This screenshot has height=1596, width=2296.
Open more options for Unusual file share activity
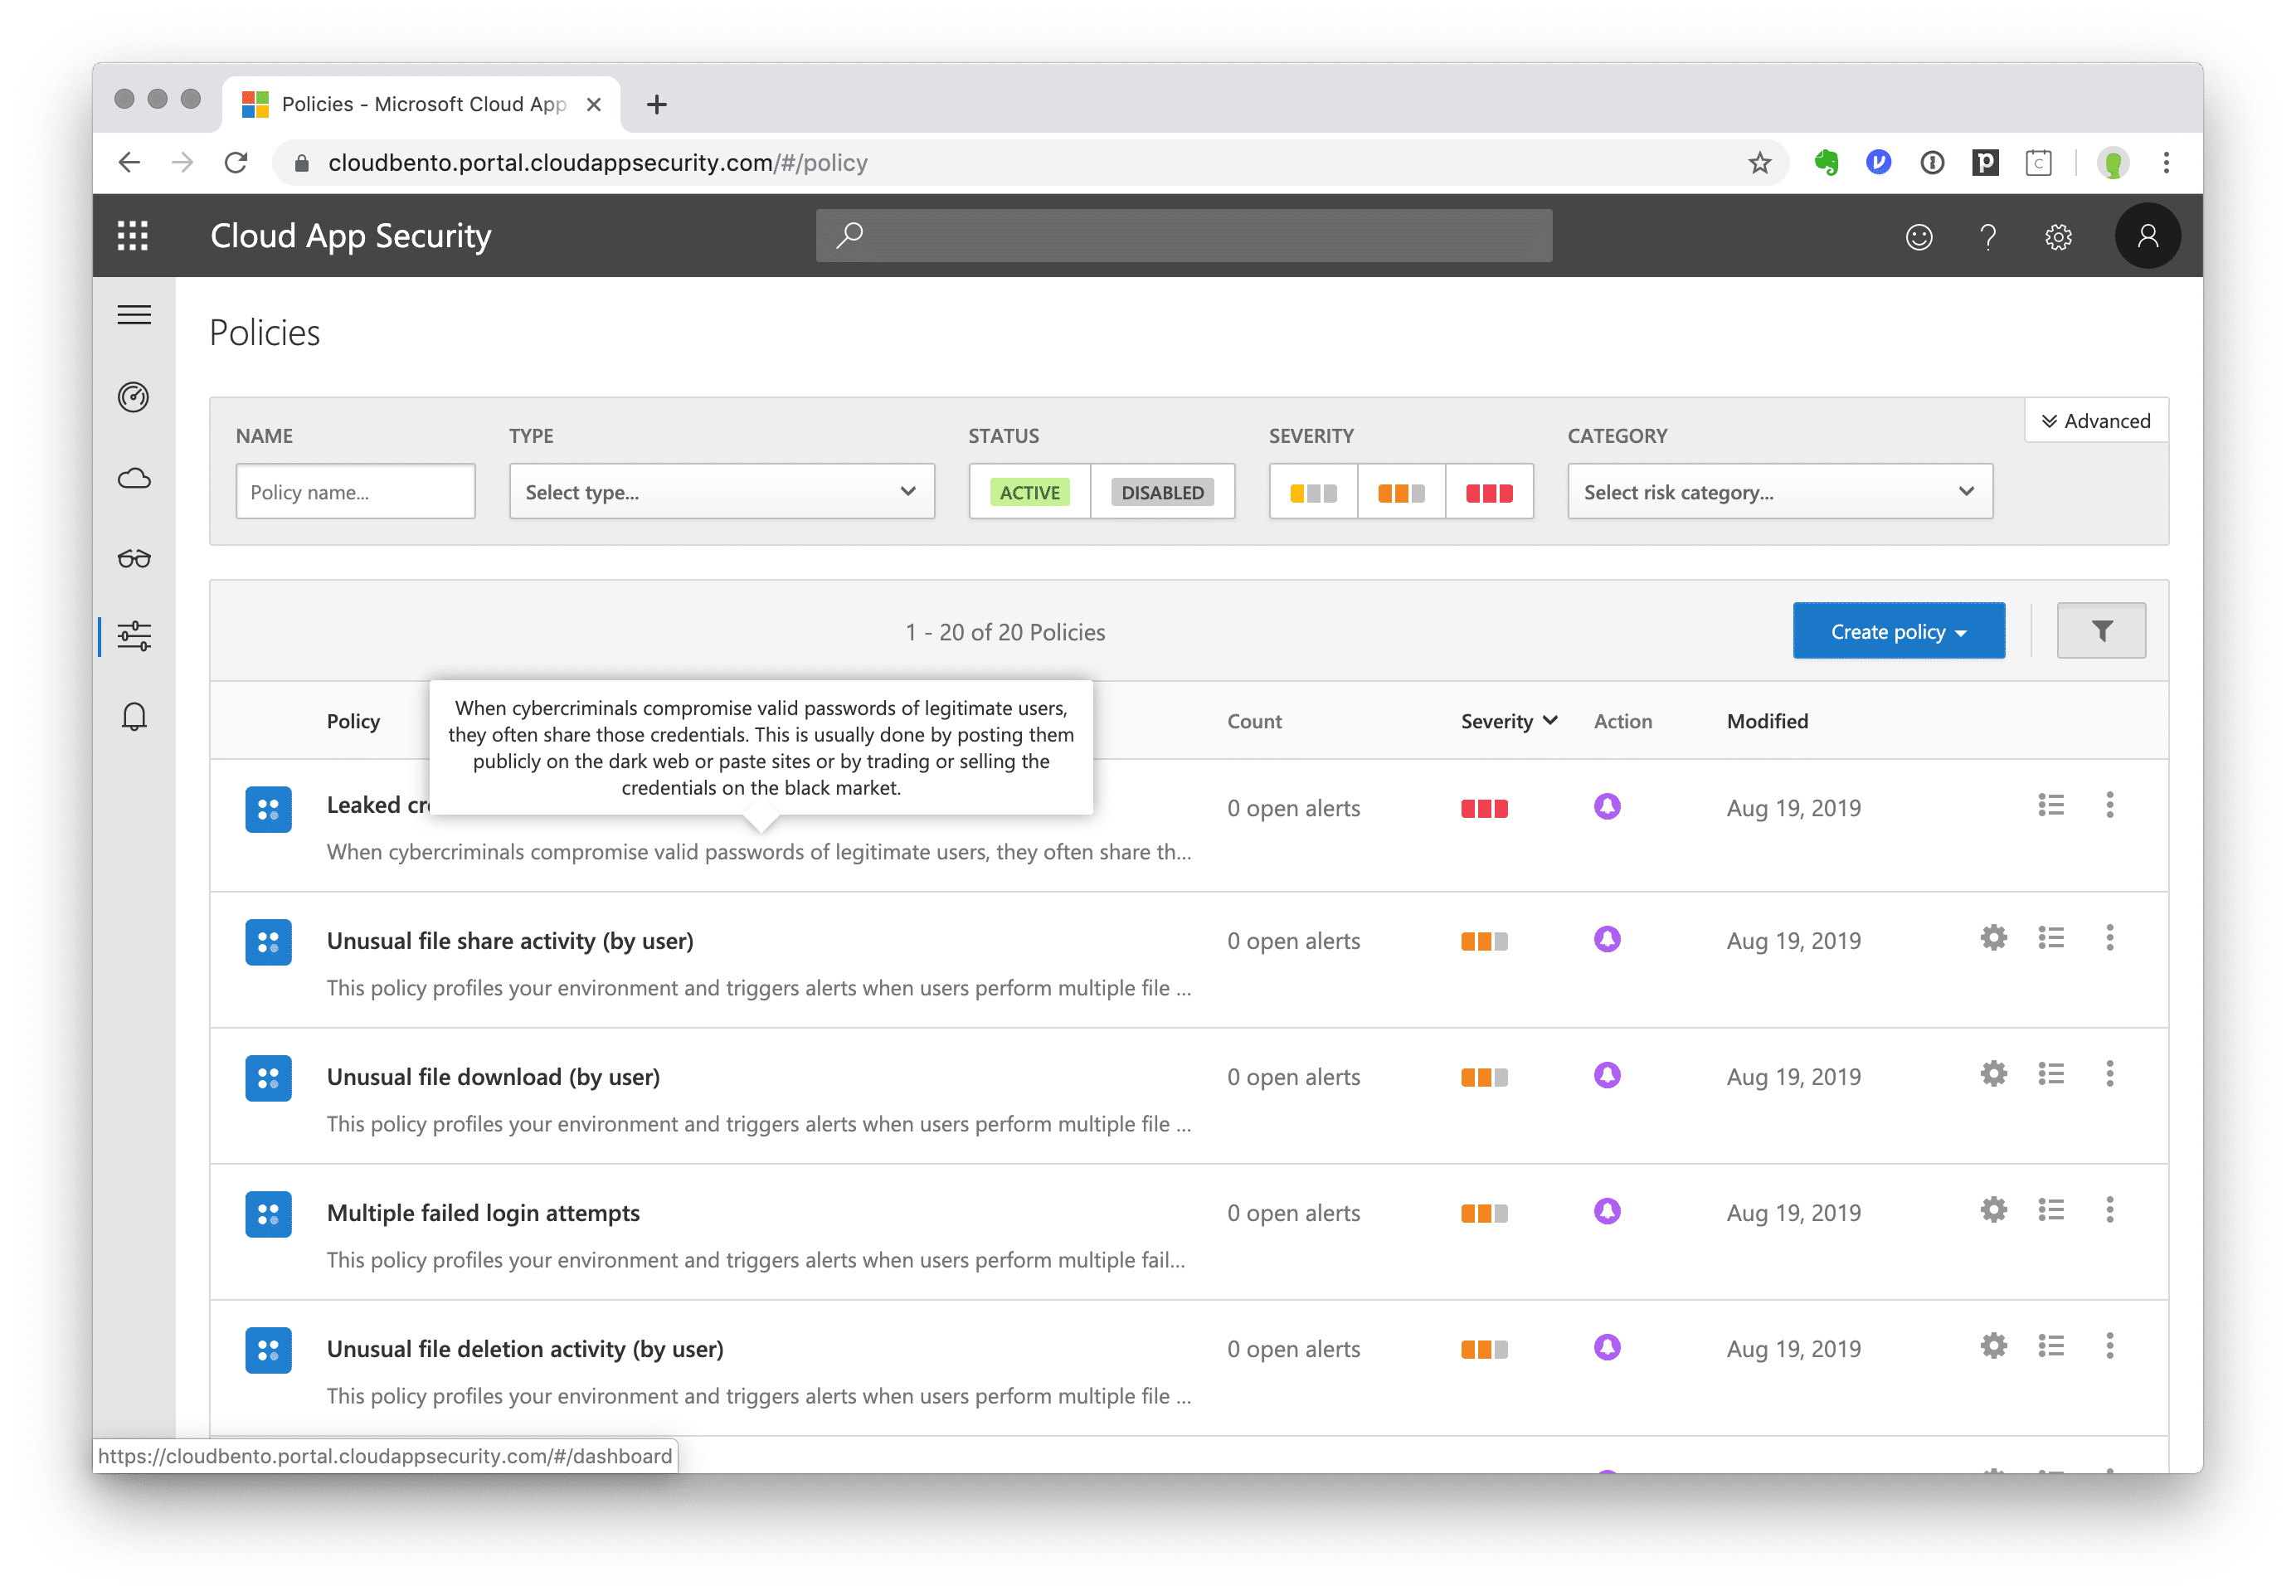click(2109, 938)
